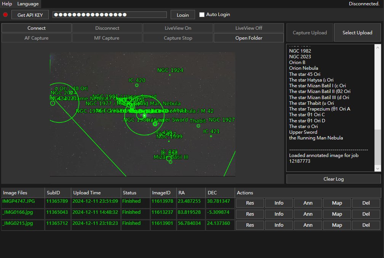384x258 pixels.
Task: Click Res for IMGP4747.JPG
Action: pyautogui.click(x=250, y=203)
